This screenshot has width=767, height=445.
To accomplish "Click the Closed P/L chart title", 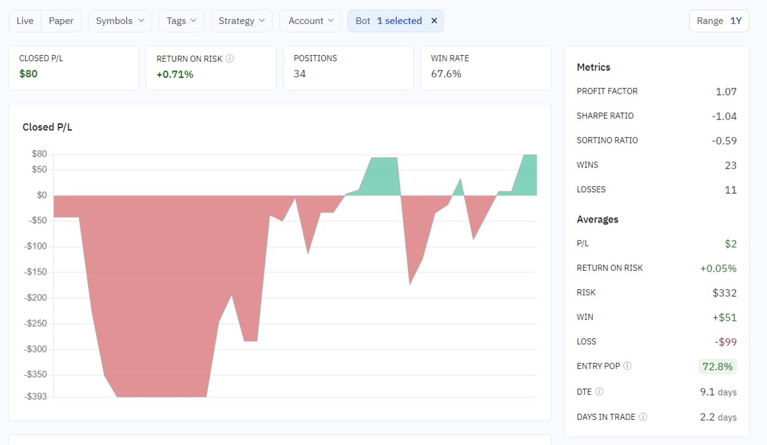I will (47, 127).
